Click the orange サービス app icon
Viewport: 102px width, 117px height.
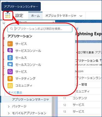coord(10,44)
